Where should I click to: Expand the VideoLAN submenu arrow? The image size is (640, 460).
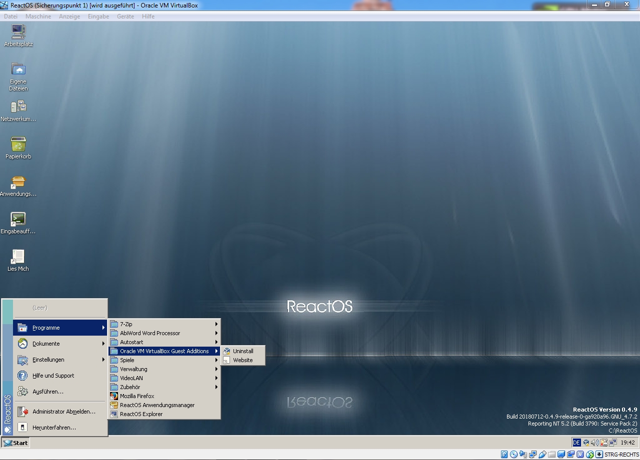pyautogui.click(x=216, y=378)
